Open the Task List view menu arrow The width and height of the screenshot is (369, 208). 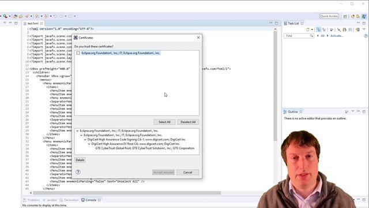[x=364, y=29]
